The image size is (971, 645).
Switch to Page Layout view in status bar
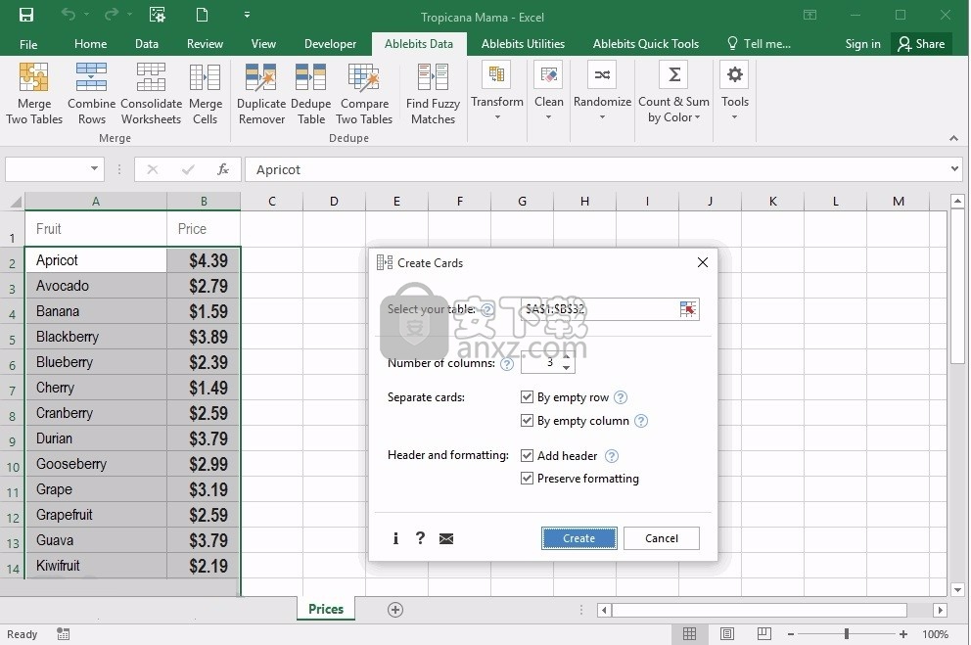(727, 634)
